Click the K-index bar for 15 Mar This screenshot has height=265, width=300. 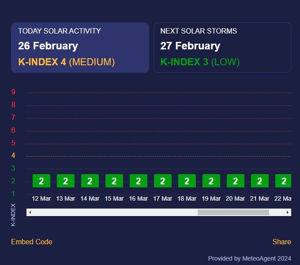click(x=114, y=181)
